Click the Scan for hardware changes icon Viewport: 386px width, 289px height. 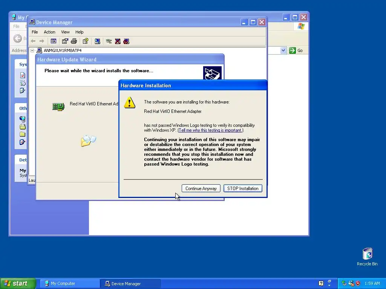tap(97, 41)
